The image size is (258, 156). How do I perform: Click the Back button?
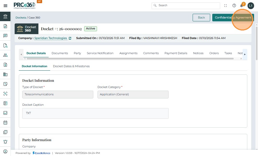tap(201, 17)
